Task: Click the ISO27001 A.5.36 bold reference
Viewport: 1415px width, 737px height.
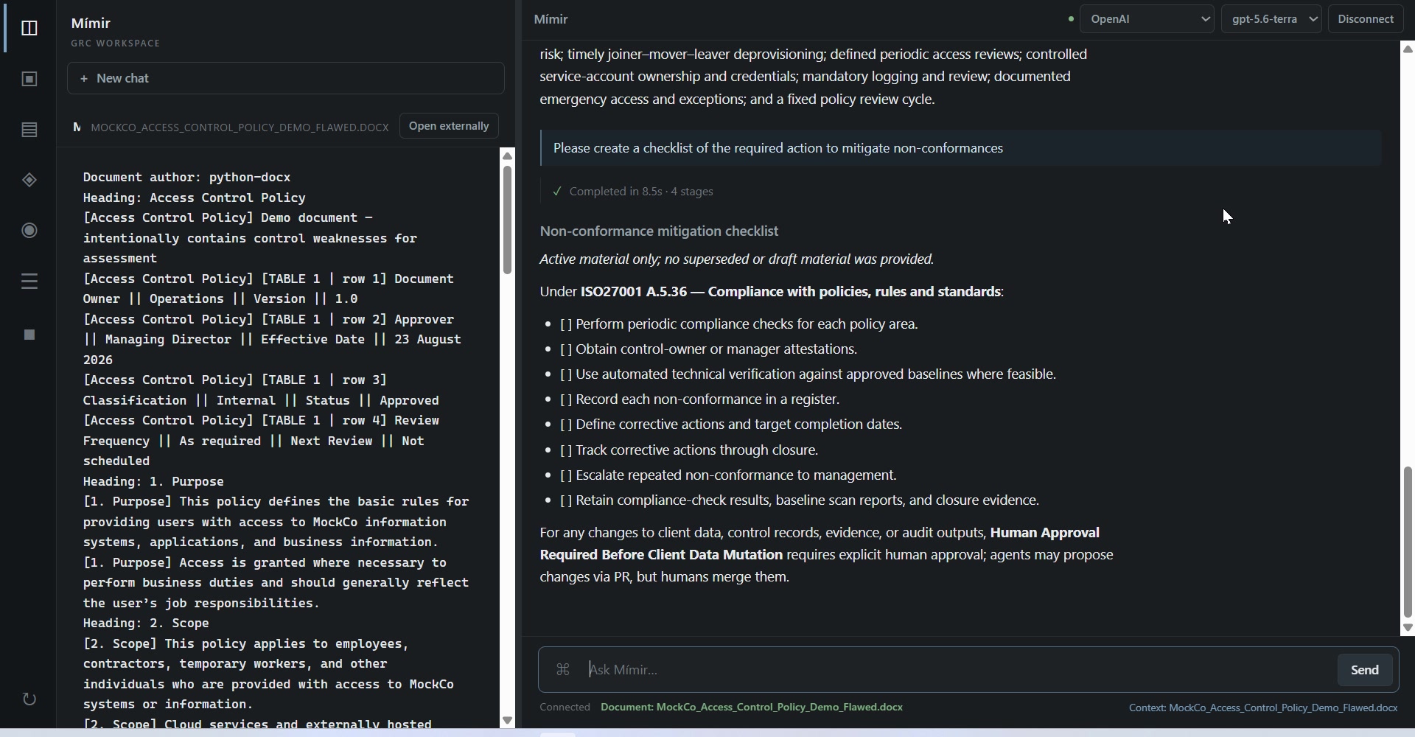Action: click(x=791, y=292)
